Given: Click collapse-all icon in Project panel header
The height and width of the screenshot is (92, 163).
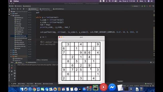Looking at the screenshot, I should click(20, 9).
